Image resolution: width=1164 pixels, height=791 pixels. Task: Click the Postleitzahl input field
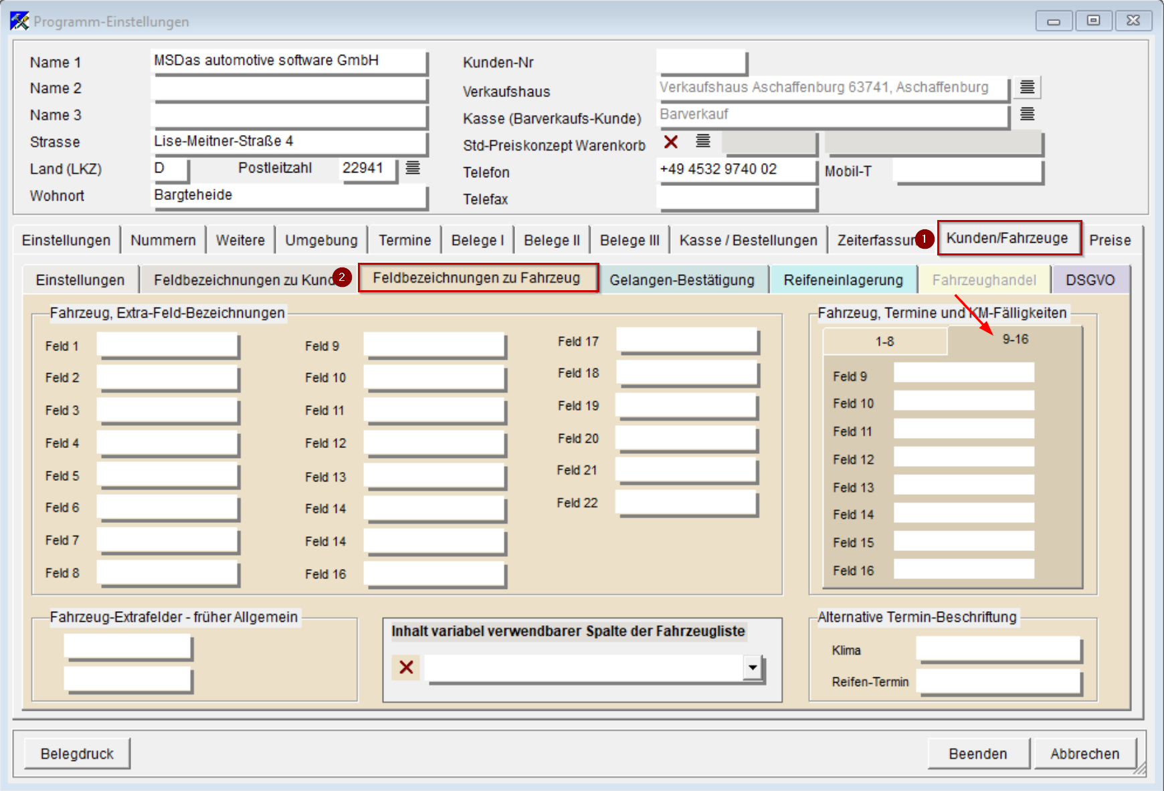click(368, 168)
